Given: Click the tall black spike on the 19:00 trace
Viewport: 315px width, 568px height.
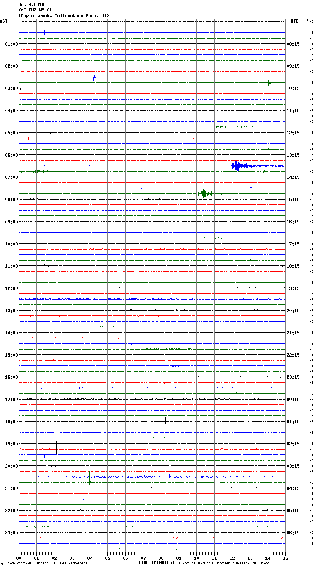Looking at the screenshot, I should (x=56, y=449).
